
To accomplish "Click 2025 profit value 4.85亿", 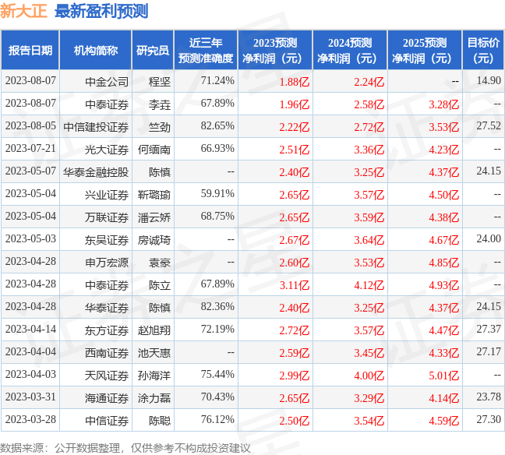I will click(443, 262).
